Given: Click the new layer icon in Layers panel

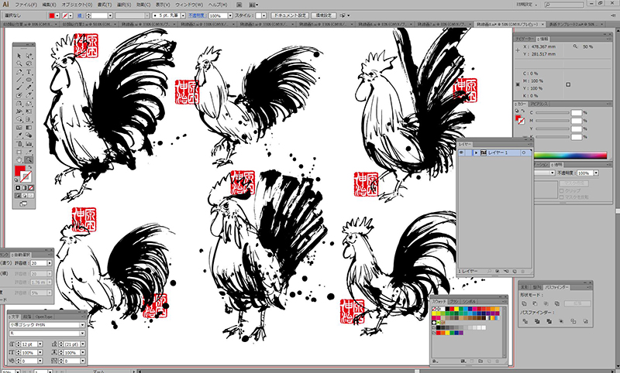Looking at the screenshot, I should coord(515,271).
